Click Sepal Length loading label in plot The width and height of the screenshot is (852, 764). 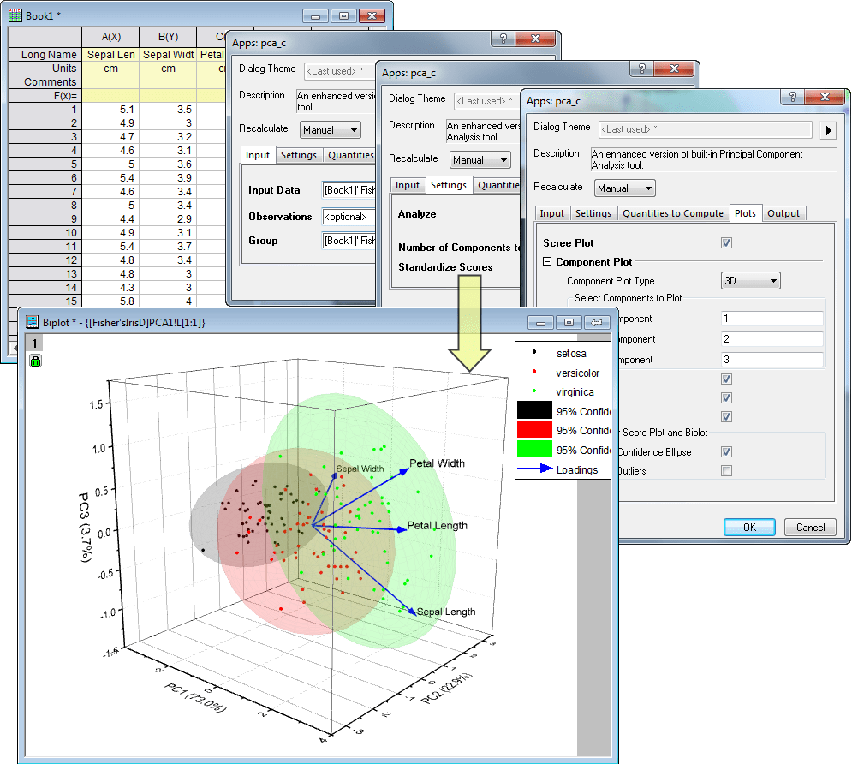[x=446, y=612]
